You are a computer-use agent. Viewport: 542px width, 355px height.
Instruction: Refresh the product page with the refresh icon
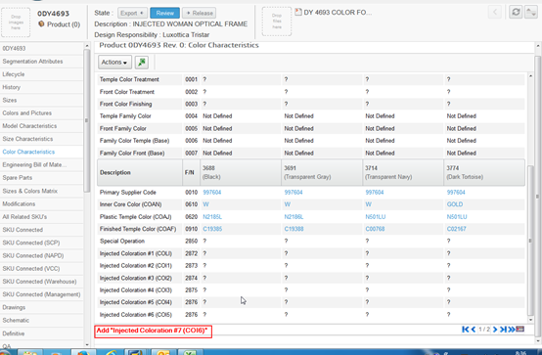(x=516, y=12)
